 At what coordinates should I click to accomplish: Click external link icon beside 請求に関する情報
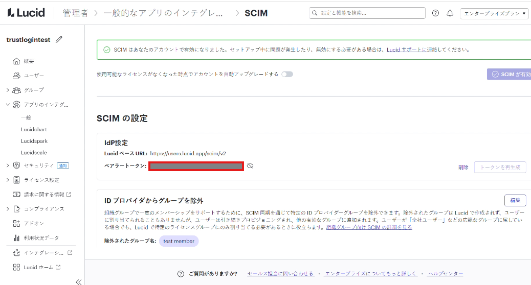(69, 195)
